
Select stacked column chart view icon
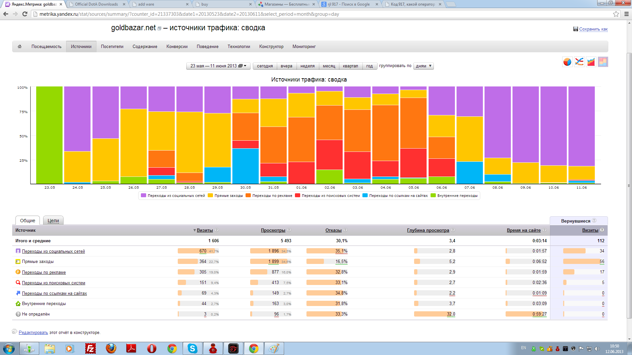603,62
